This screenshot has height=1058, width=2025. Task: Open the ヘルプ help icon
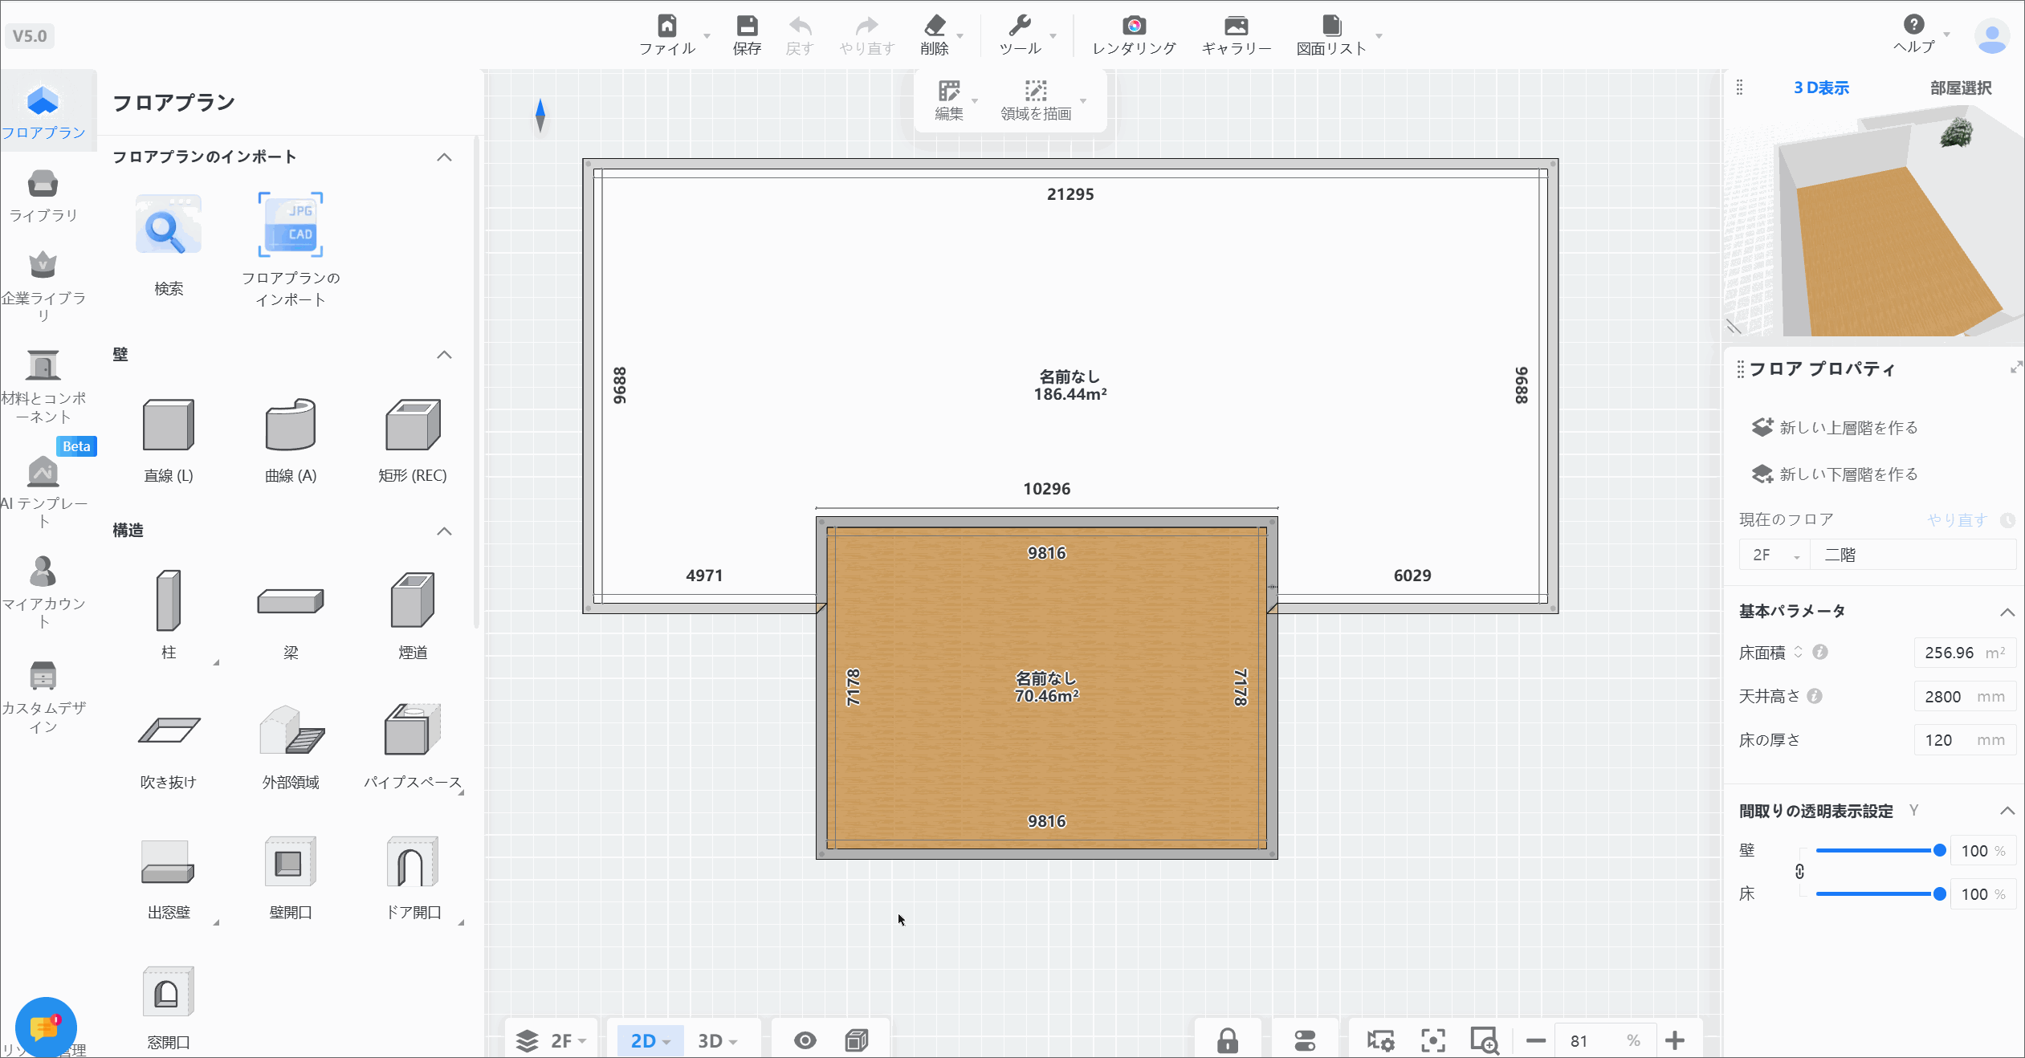[1914, 24]
